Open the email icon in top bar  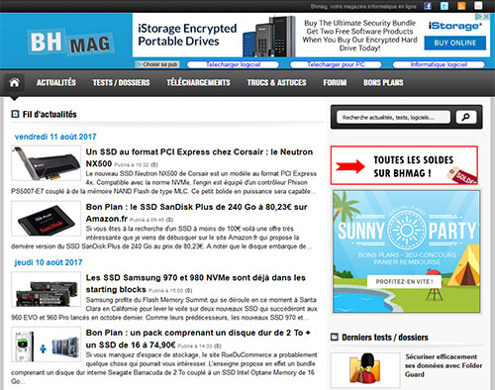[478, 6]
